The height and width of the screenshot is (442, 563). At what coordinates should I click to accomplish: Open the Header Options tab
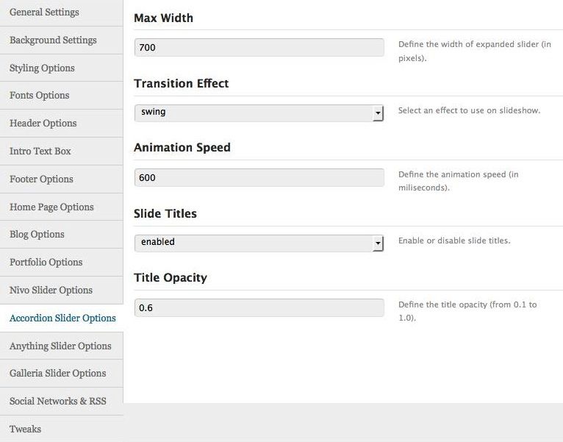click(43, 124)
